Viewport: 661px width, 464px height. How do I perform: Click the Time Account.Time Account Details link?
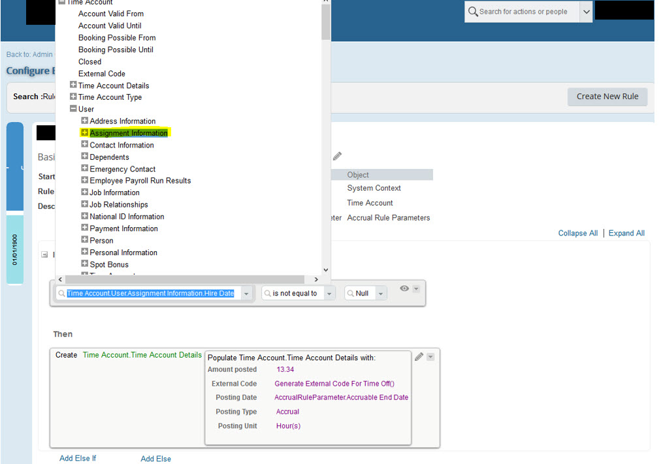(142, 355)
